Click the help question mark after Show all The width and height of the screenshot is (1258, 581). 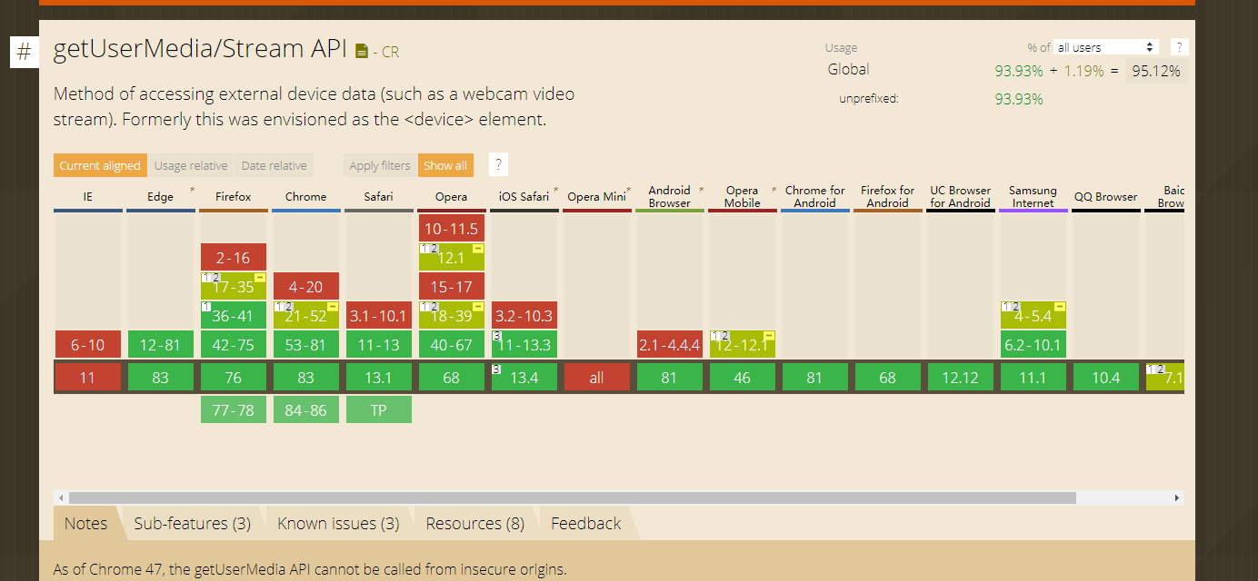(498, 165)
